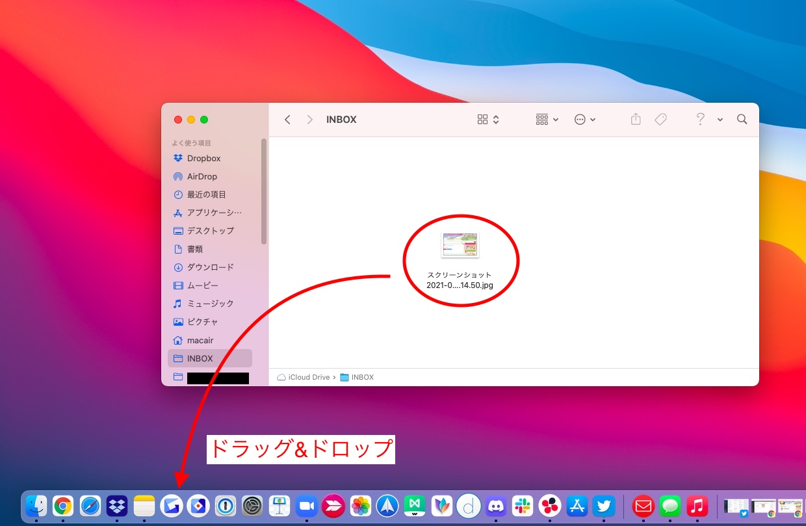This screenshot has width=806, height=526.
Task: Open System Preferences from the Dock
Action: tap(252, 505)
